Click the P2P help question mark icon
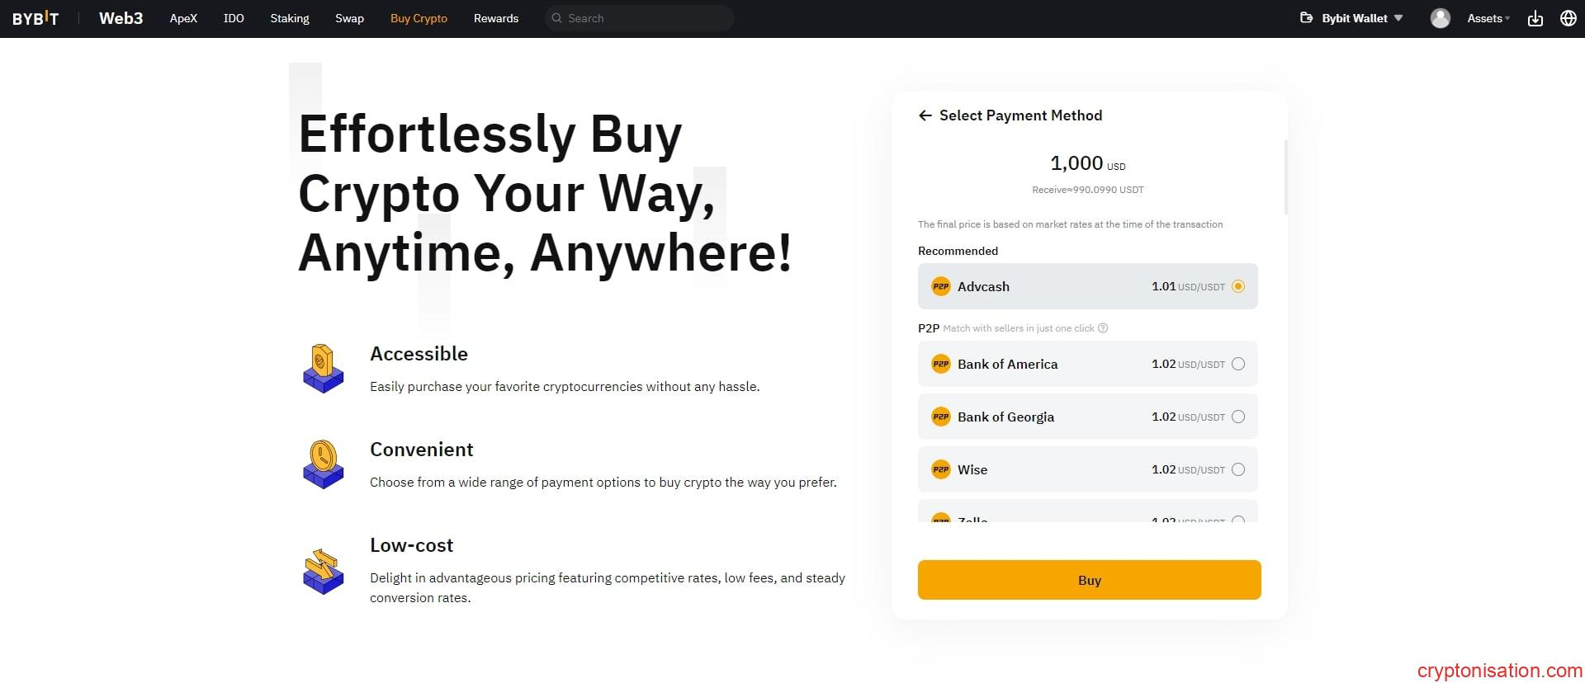Screen dimensions: 1585x683 pyautogui.click(x=1103, y=328)
